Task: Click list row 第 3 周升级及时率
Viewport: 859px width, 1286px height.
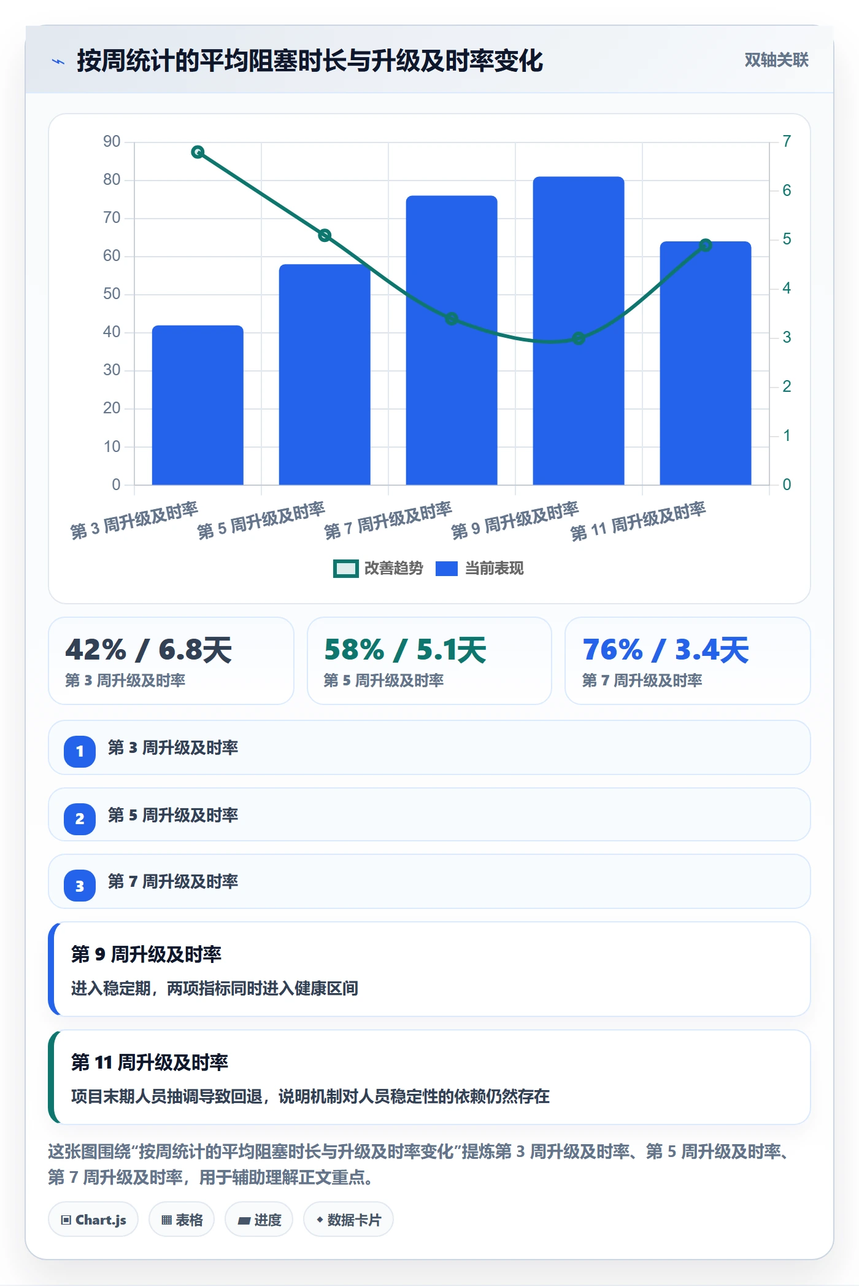Action: (x=429, y=747)
